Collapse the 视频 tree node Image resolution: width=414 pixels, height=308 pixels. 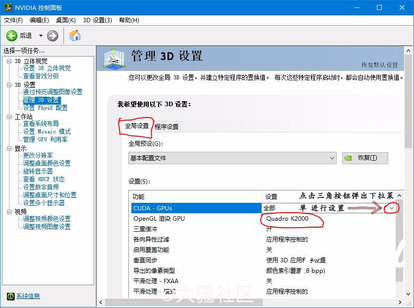pos(9,212)
